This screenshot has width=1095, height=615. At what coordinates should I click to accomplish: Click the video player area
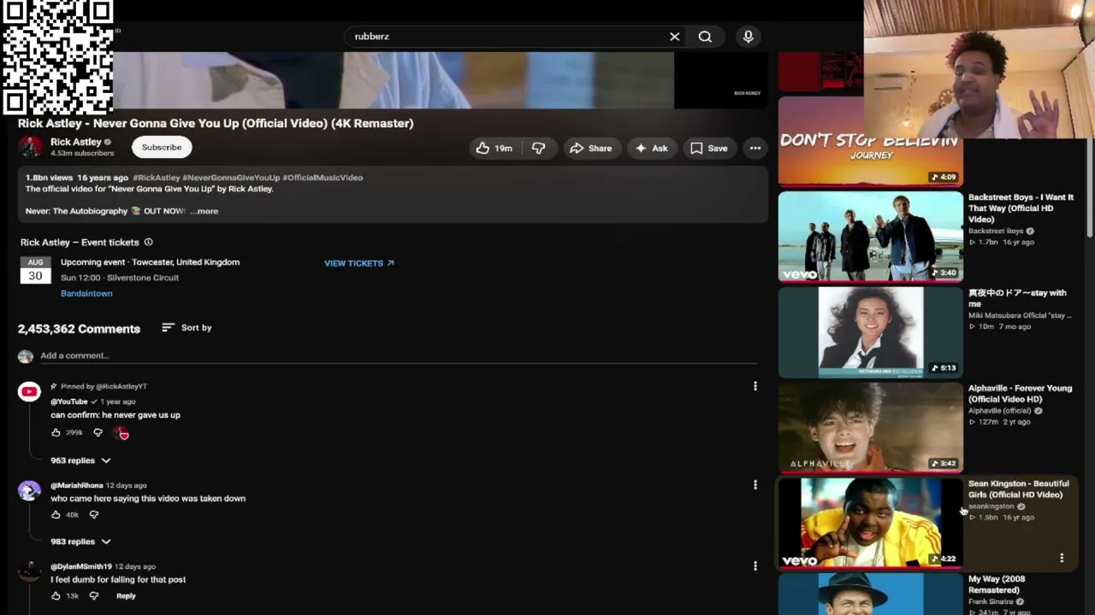394,80
